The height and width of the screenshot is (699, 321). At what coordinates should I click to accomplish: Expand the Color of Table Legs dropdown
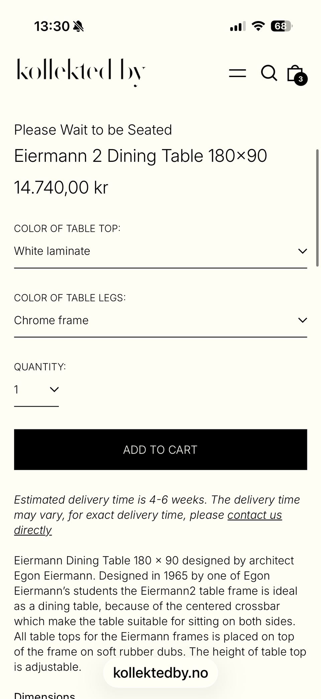point(160,321)
